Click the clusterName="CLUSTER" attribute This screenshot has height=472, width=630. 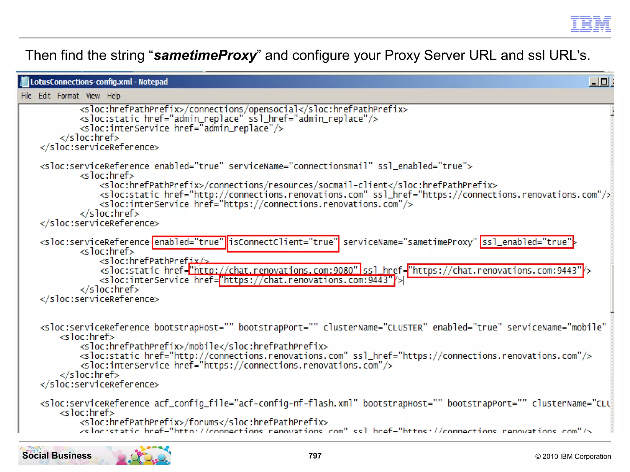point(375,328)
